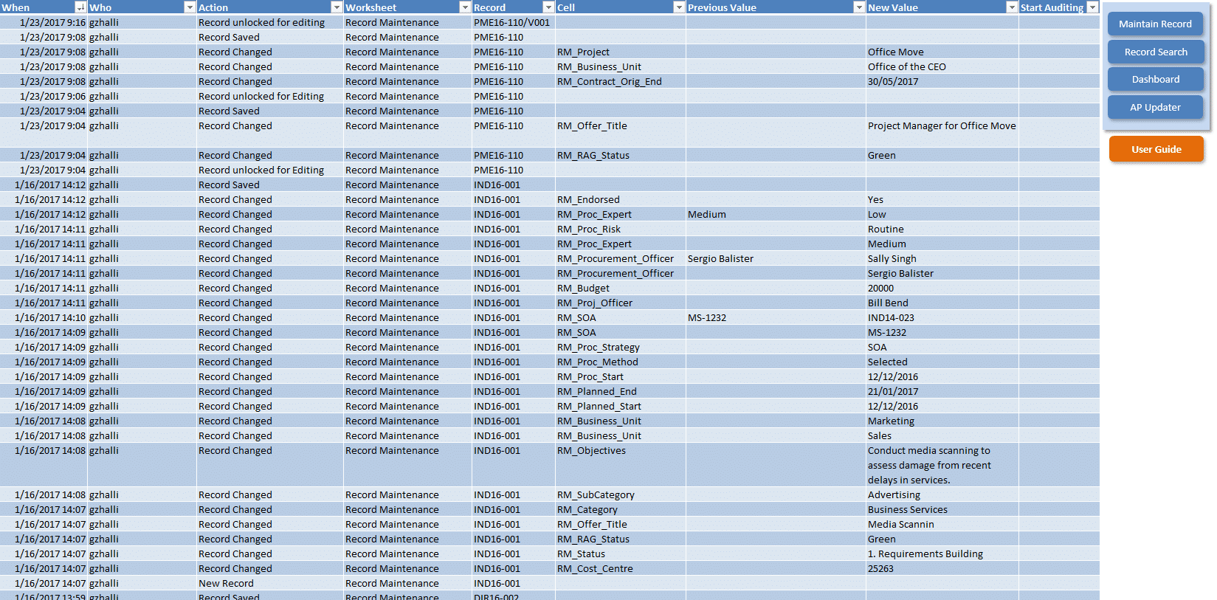The height and width of the screenshot is (600, 1217).
Task: Select the Marketing value cell
Action: click(x=942, y=421)
